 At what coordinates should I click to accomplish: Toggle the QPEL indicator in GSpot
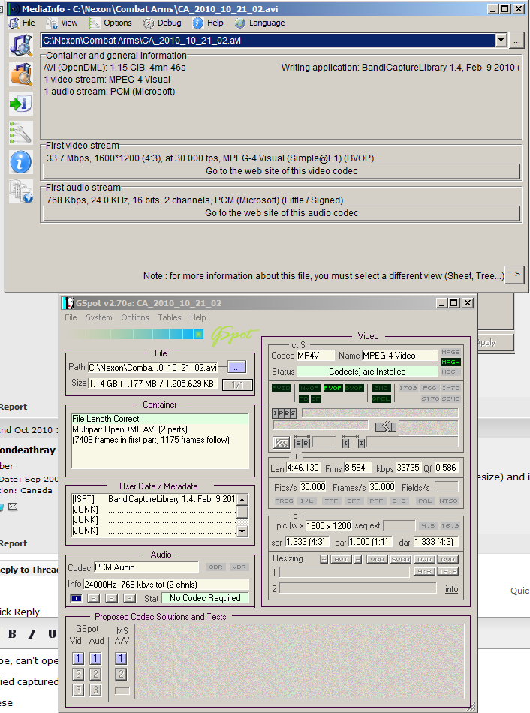pos(381,399)
